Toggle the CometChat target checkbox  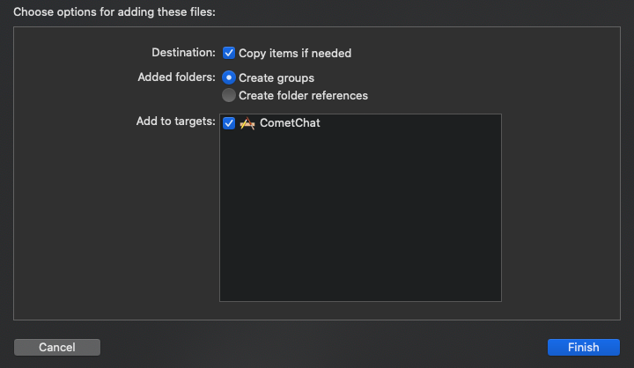[x=229, y=123]
